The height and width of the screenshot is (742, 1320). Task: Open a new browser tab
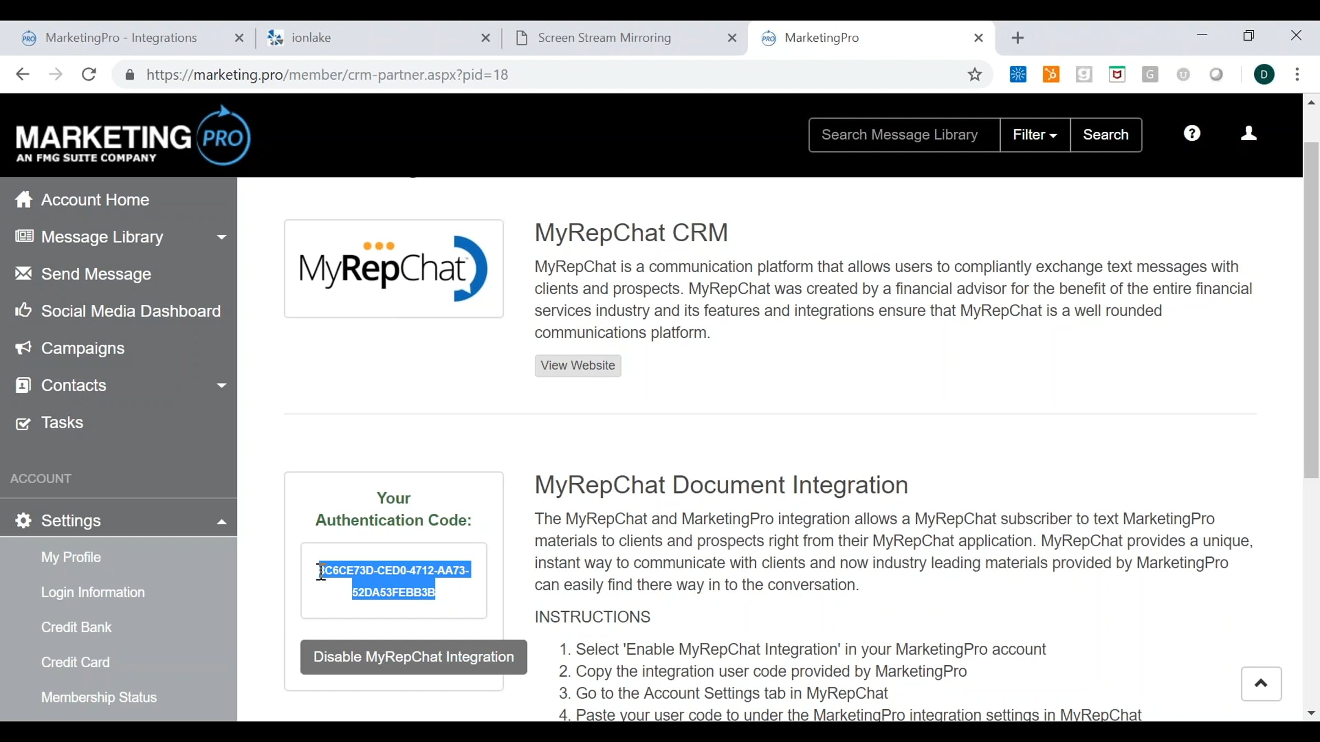click(1018, 37)
